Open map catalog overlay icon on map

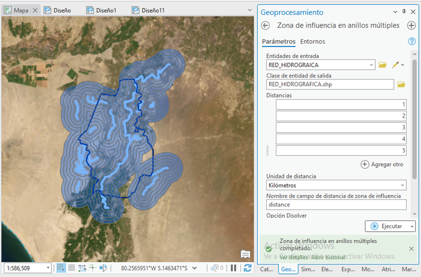245,254
